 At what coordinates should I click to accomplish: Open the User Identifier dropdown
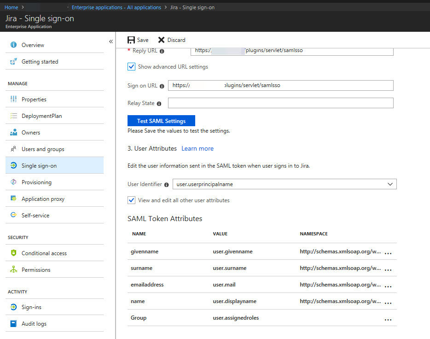click(285, 184)
